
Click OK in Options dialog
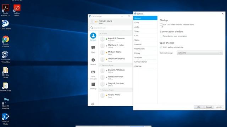199,107
